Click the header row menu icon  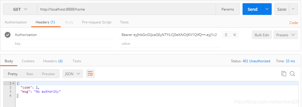(x=226, y=35)
